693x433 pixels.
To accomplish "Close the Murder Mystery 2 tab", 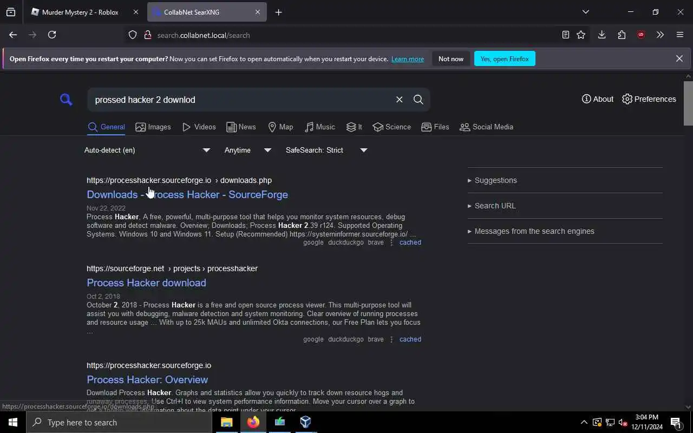I will 135,12.
